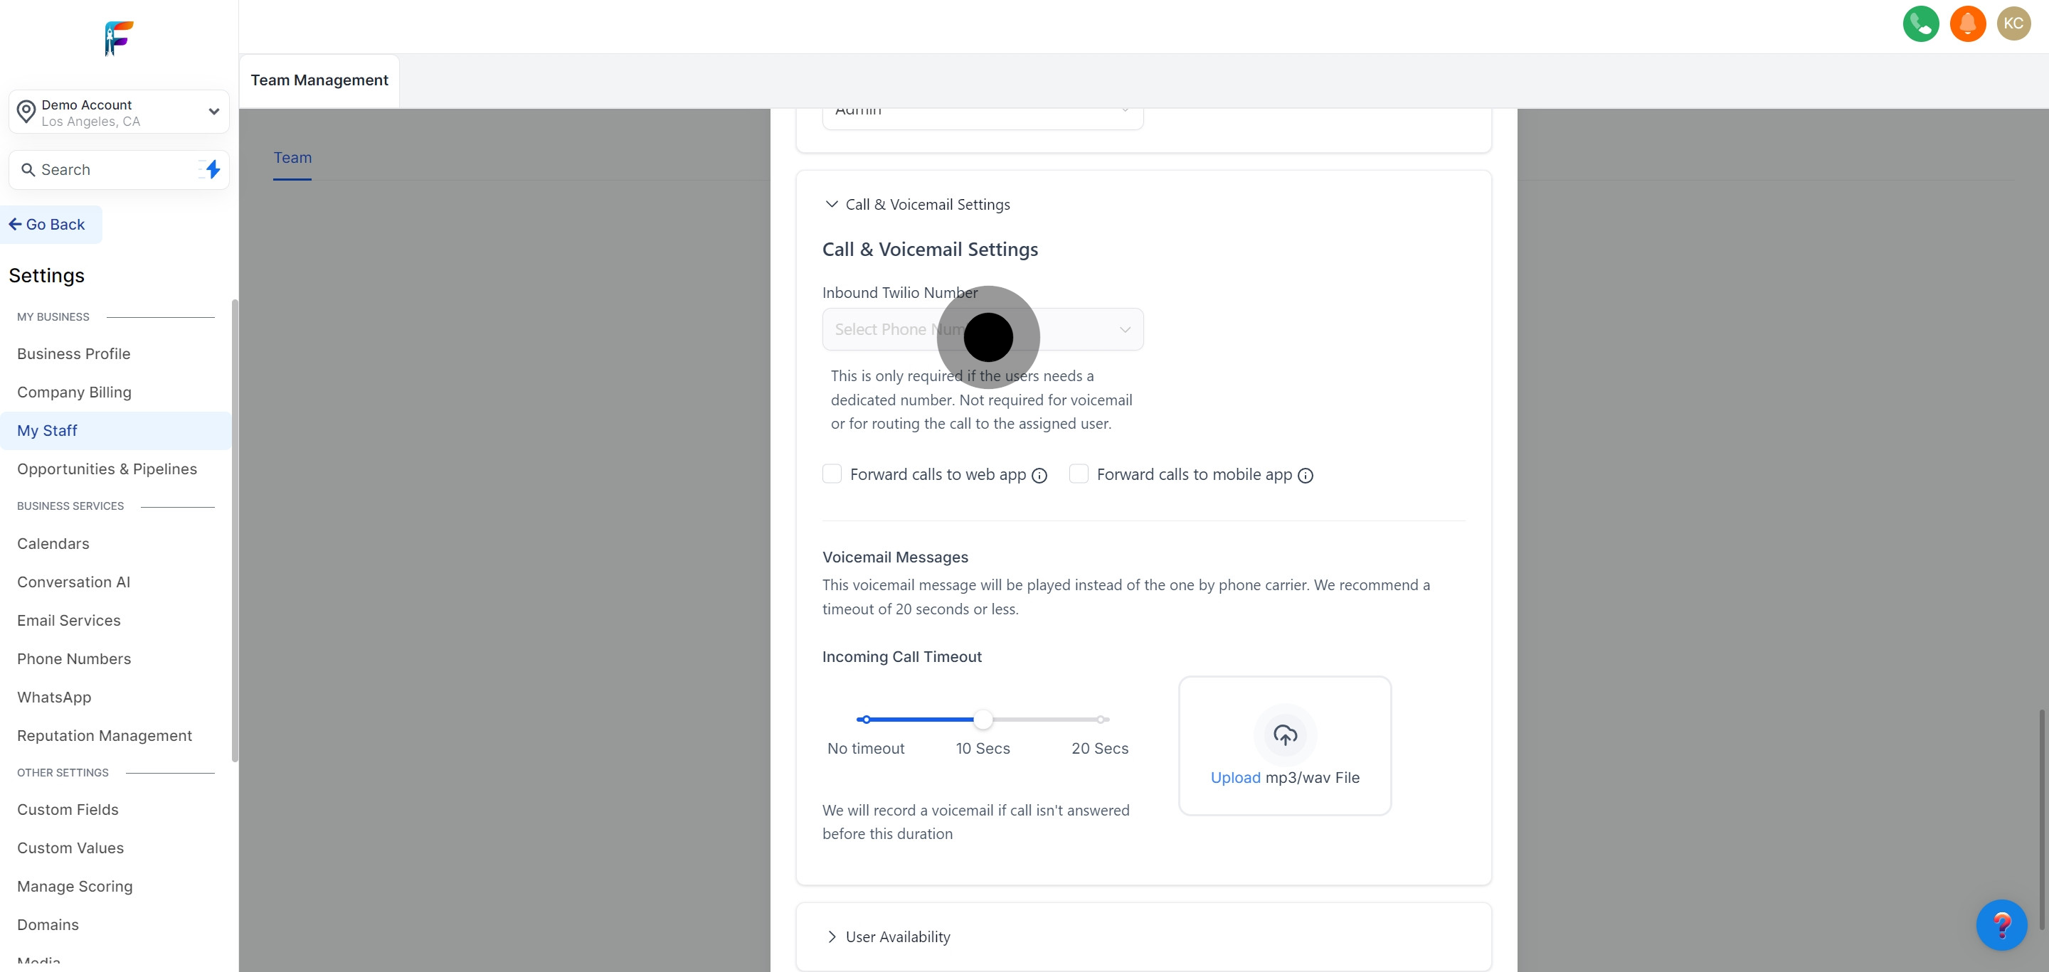The width and height of the screenshot is (2049, 972).
Task: Click the info icon beside web app forwarding
Action: (1039, 475)
